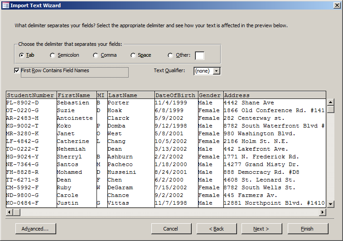The width and height of the screenshot is (343, 241).
Task: Select the MI column header
Action: (x=102, y=95)
